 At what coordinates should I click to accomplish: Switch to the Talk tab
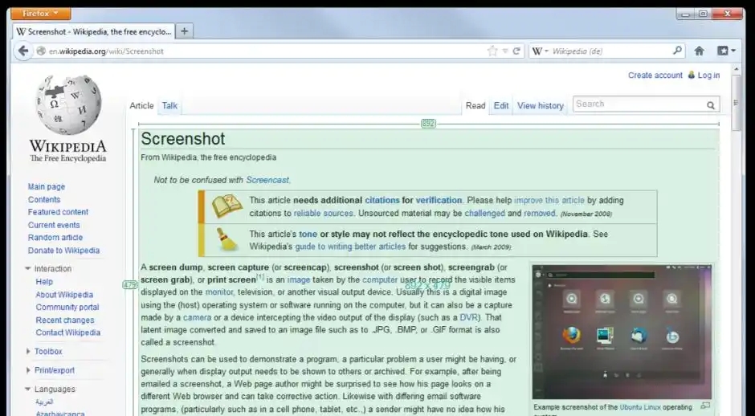coord(169,105)
